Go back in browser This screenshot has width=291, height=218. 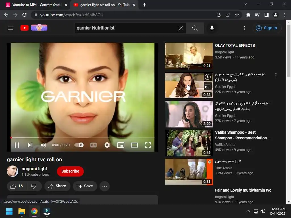pyautogui.click(x=6, y=15)
